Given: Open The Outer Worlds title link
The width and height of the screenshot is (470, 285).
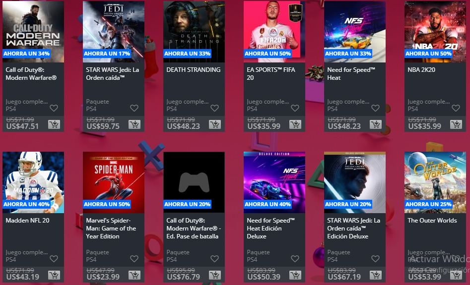Looking at the screenshot, I should point(432,221).
